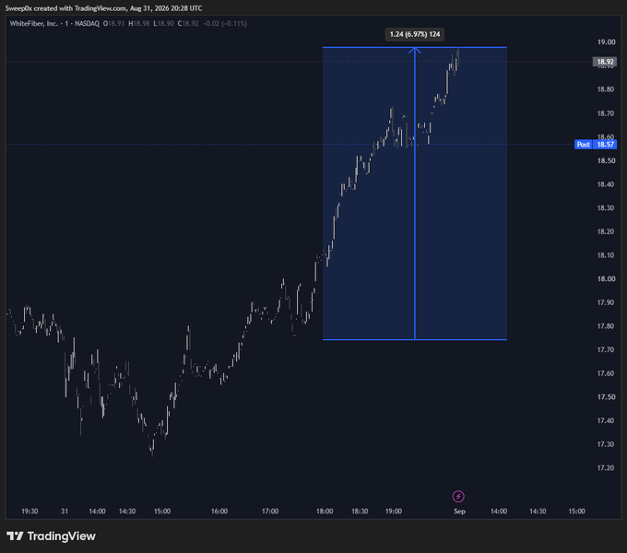Image resolution: width=627 pixels, height=553 pixels.
Task: Click the measurement label '1.24 (6.97%) 124'
Action: [x=415, y=34]
